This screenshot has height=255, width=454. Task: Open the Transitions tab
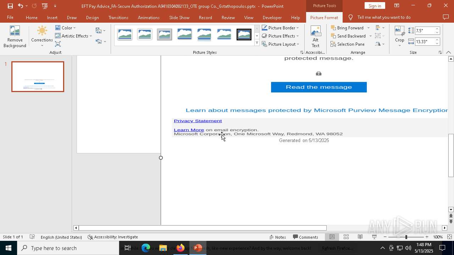pyautogui.click(x=118, y=17)
